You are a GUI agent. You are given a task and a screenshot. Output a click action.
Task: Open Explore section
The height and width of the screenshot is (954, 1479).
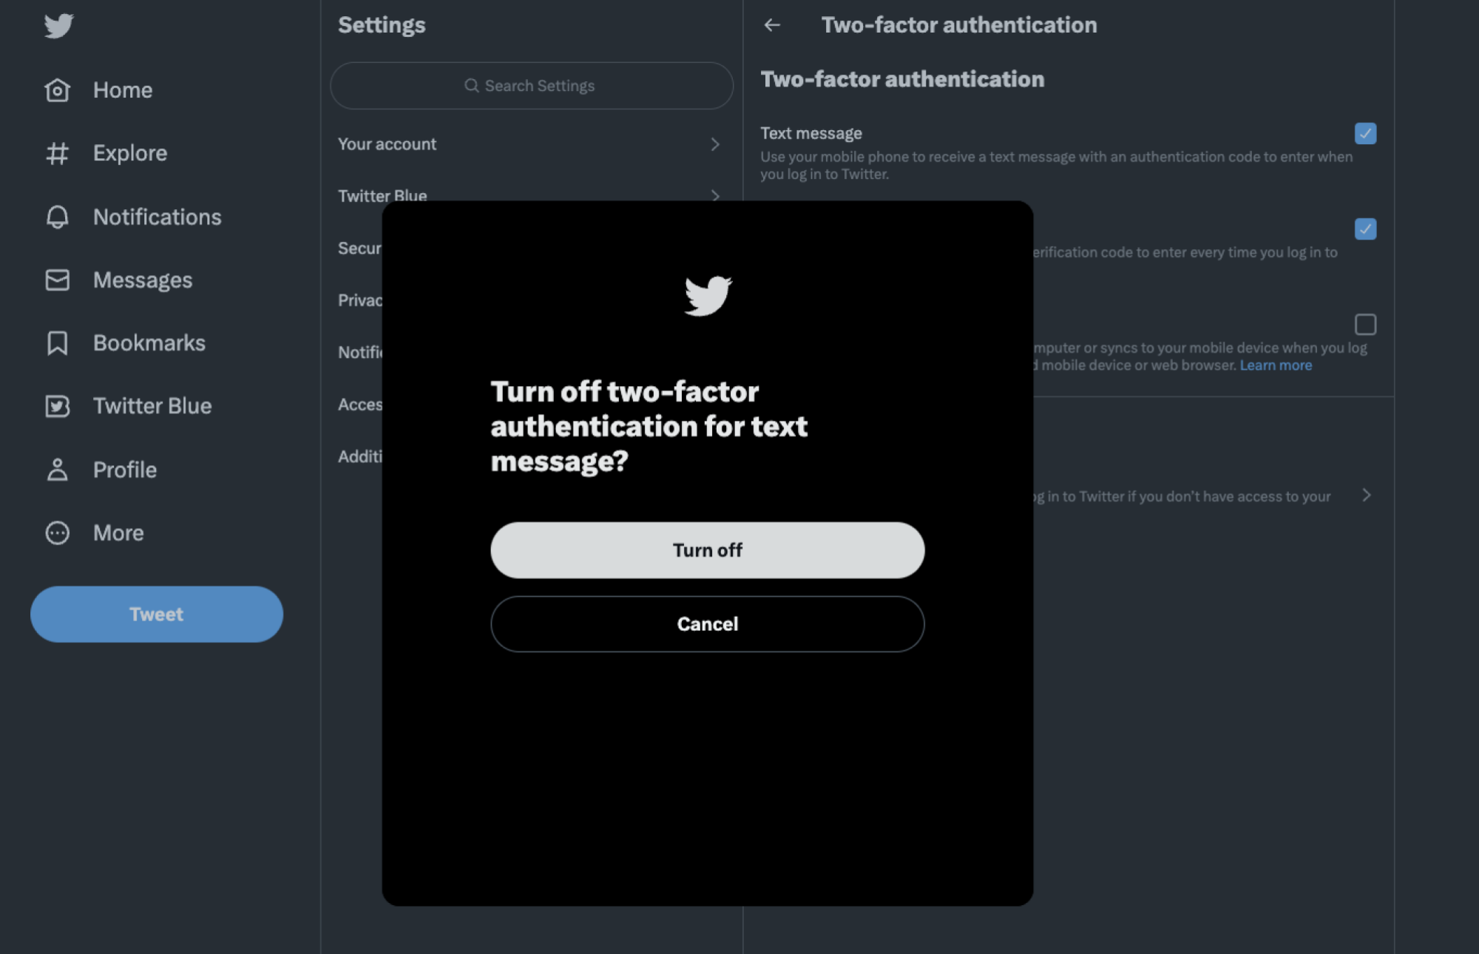pos(129,152)
